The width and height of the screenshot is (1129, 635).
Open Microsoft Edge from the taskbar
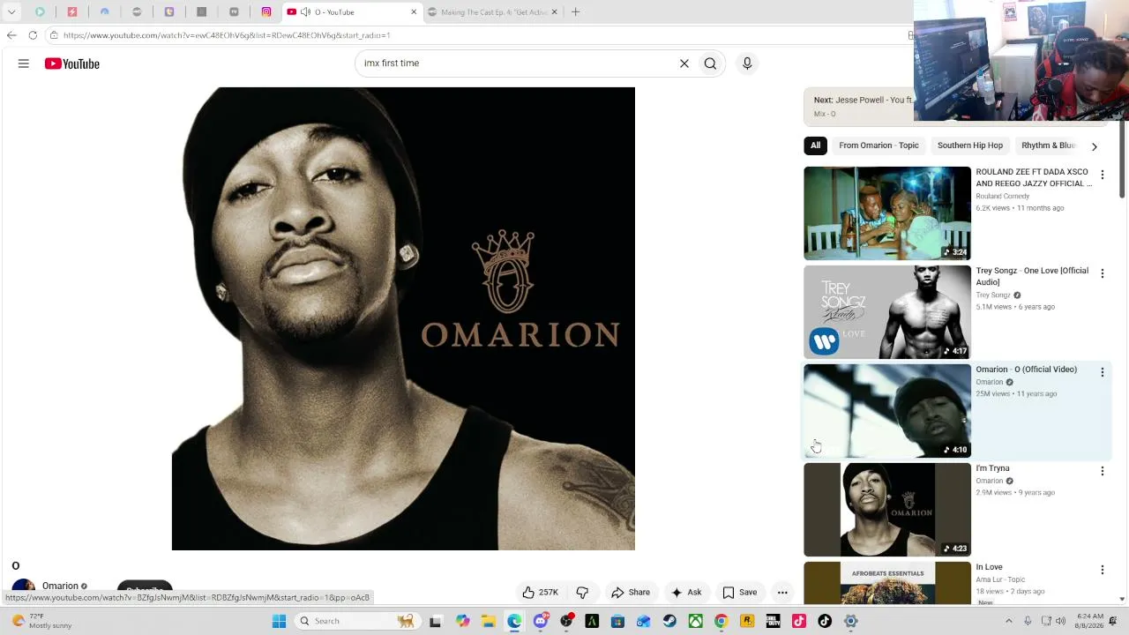pyautogui.click(x=514, y=621)
